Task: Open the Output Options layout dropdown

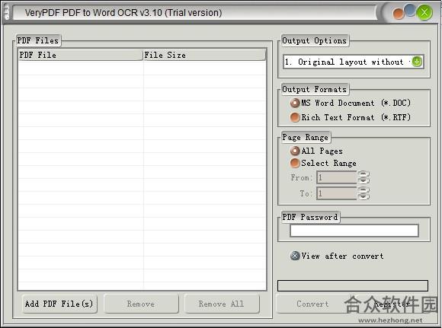Action: click(353, 62)
